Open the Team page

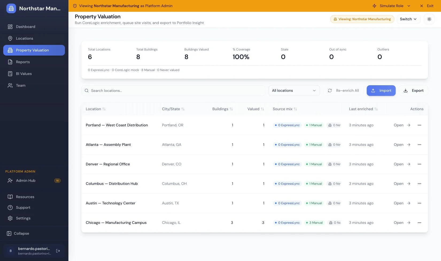34,85
